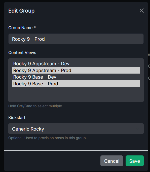Cancel editing the group
Image resolution: width=150 pixels, height=172 pixels.
coord(112,161)
